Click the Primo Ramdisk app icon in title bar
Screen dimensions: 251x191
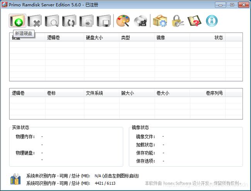tap(4, 5)
